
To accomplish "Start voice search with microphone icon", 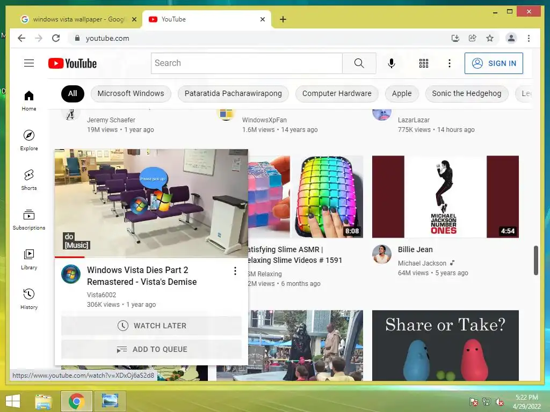I will point(392,63).
